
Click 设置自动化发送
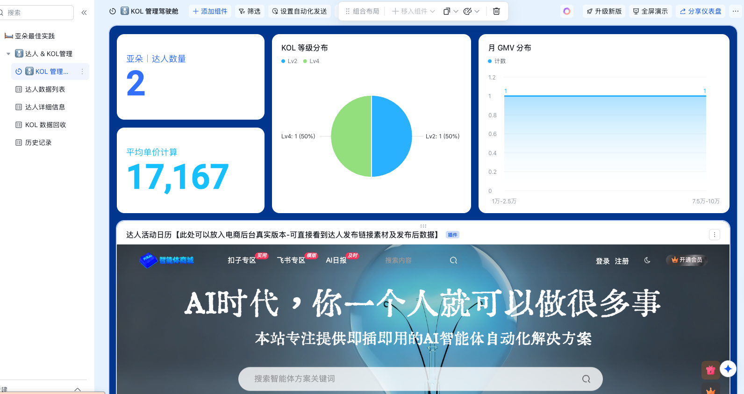[x=300, y=11]
